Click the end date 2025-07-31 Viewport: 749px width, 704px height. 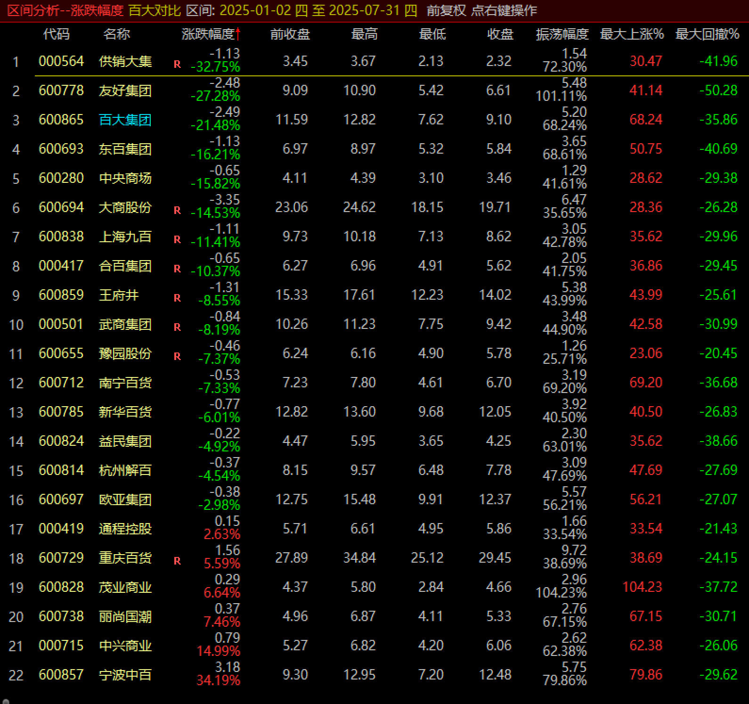[x=365, y=10]
